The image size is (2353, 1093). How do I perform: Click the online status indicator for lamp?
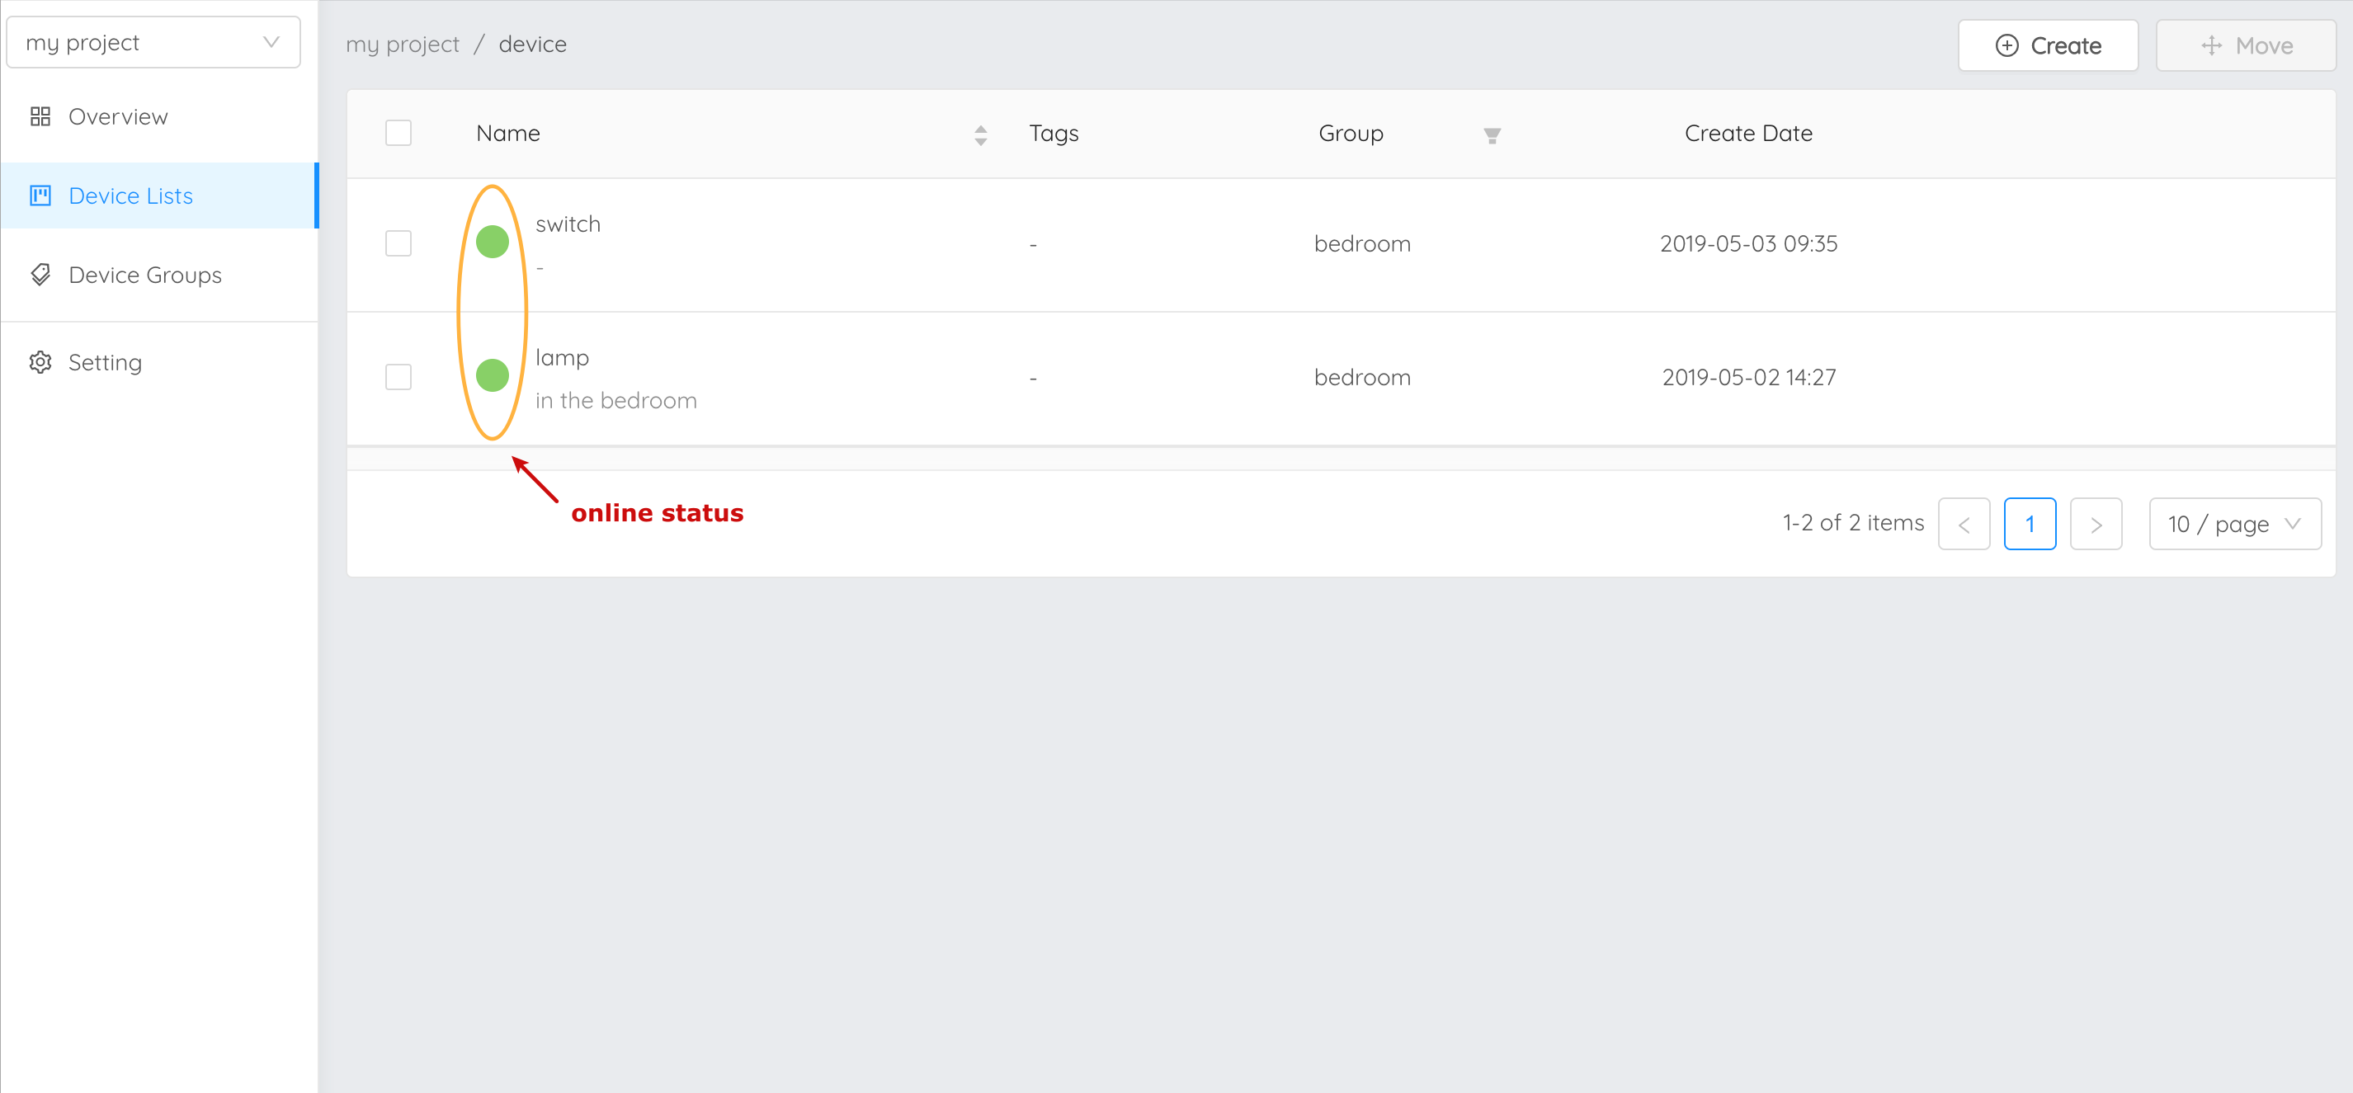495,377
